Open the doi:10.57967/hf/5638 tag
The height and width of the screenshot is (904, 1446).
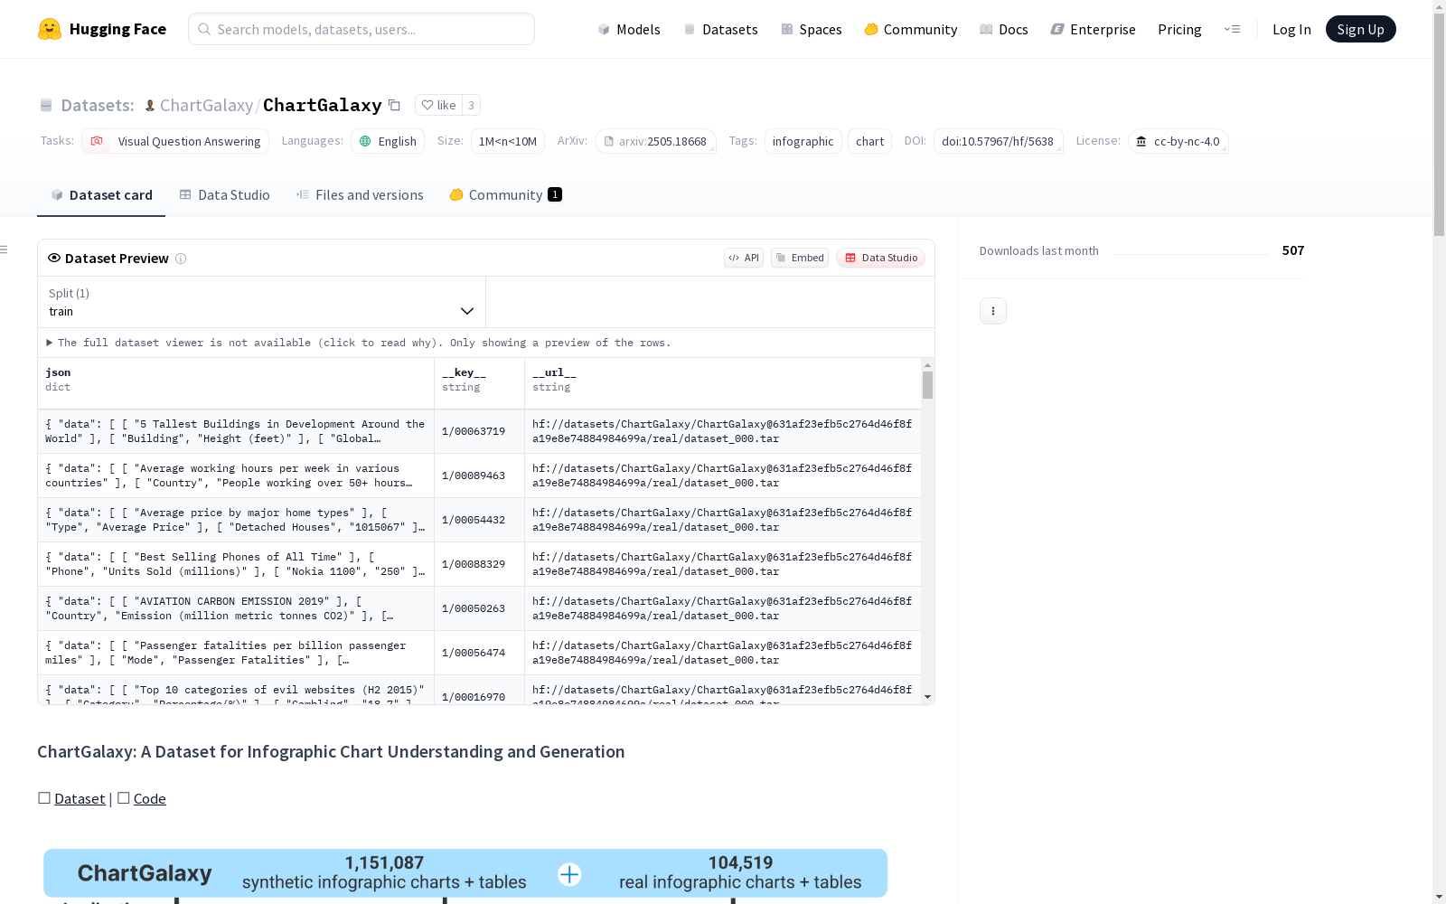[998, 141]
